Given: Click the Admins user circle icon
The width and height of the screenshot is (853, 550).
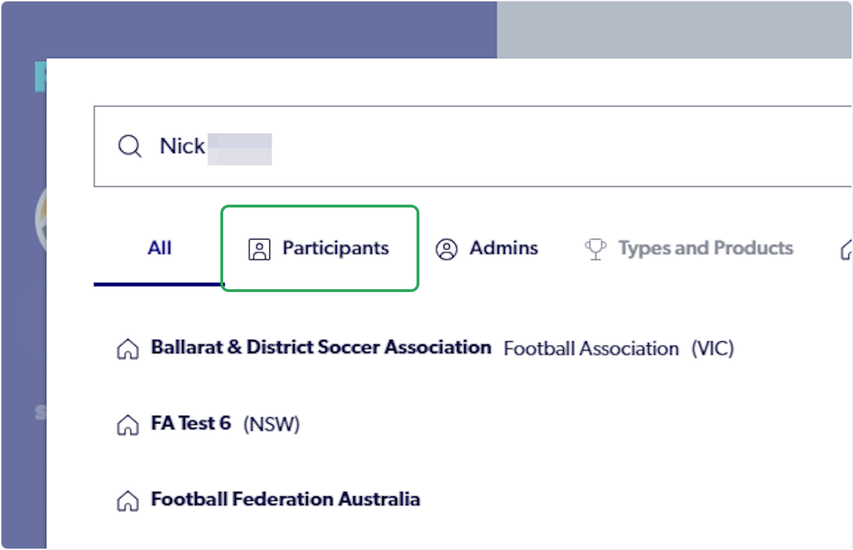Looking at the screenshot, I should [446, 249].
